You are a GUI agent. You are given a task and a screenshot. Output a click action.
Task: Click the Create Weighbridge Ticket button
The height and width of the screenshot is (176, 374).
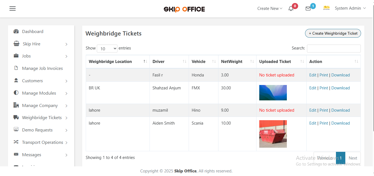(333, 33)
